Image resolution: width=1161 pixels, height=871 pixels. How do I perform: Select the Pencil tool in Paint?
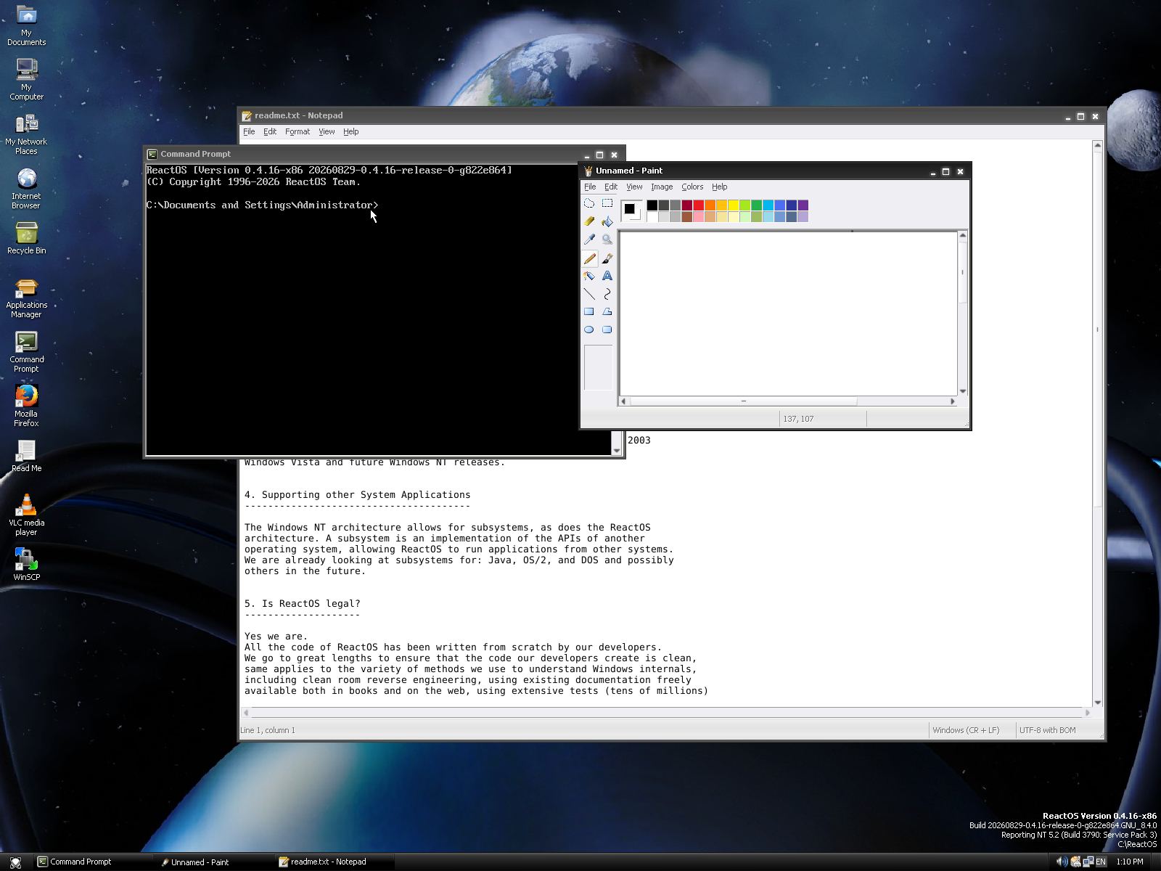[x=589, y=258]
